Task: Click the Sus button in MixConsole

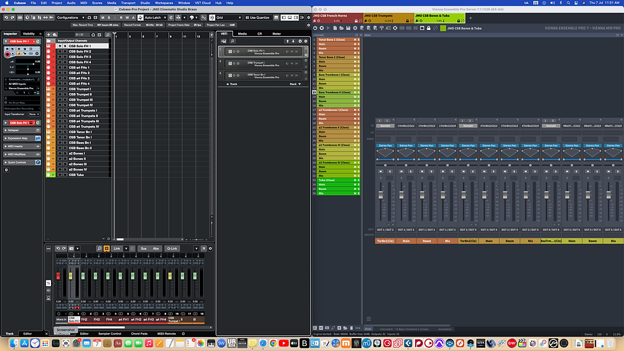Action: [x=143, y=248]
